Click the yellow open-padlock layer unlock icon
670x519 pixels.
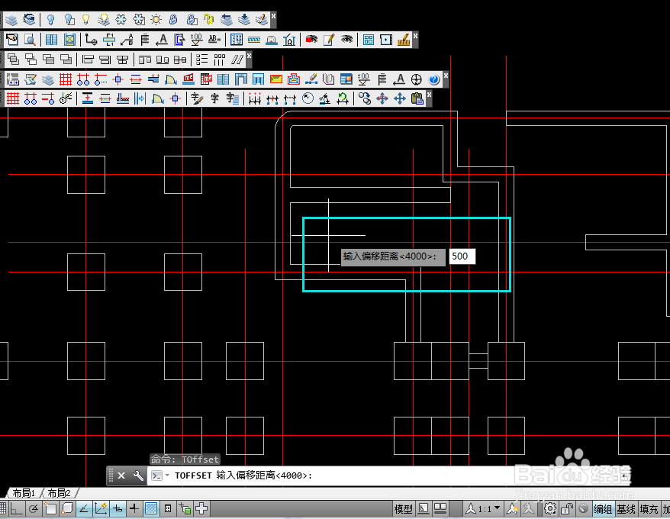tap(208, 20)
